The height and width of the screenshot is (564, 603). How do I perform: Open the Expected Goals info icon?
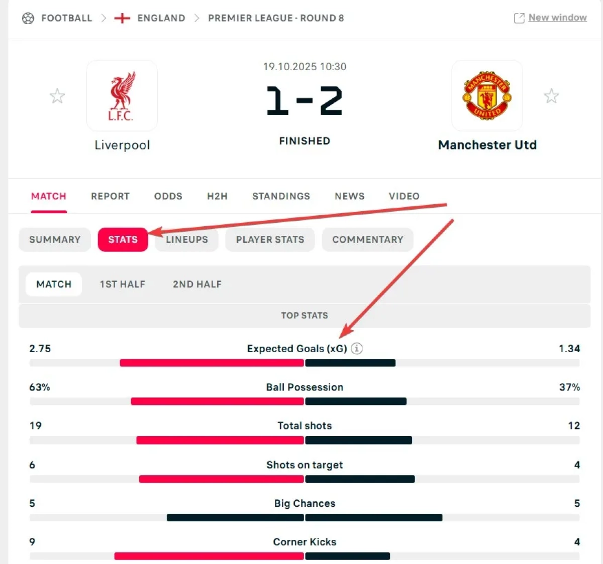[357, 348]
